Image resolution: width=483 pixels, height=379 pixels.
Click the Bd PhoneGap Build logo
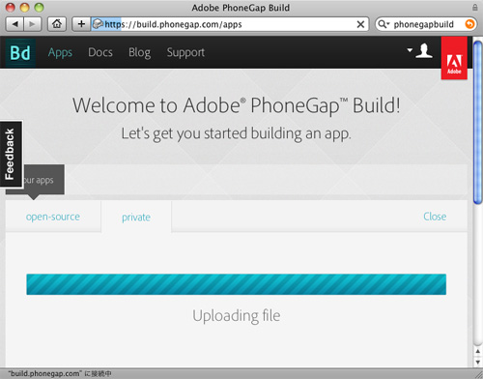20,52
